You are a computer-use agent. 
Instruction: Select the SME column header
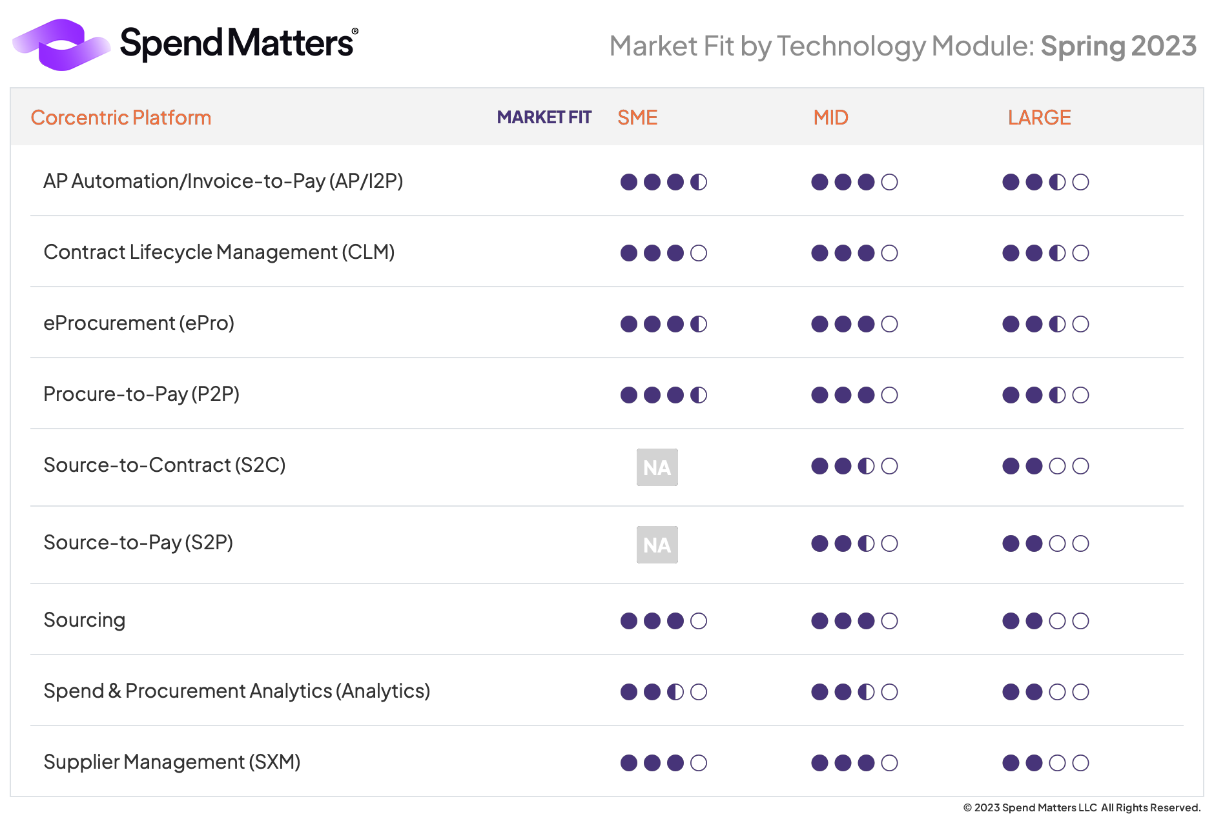(637, 117)
